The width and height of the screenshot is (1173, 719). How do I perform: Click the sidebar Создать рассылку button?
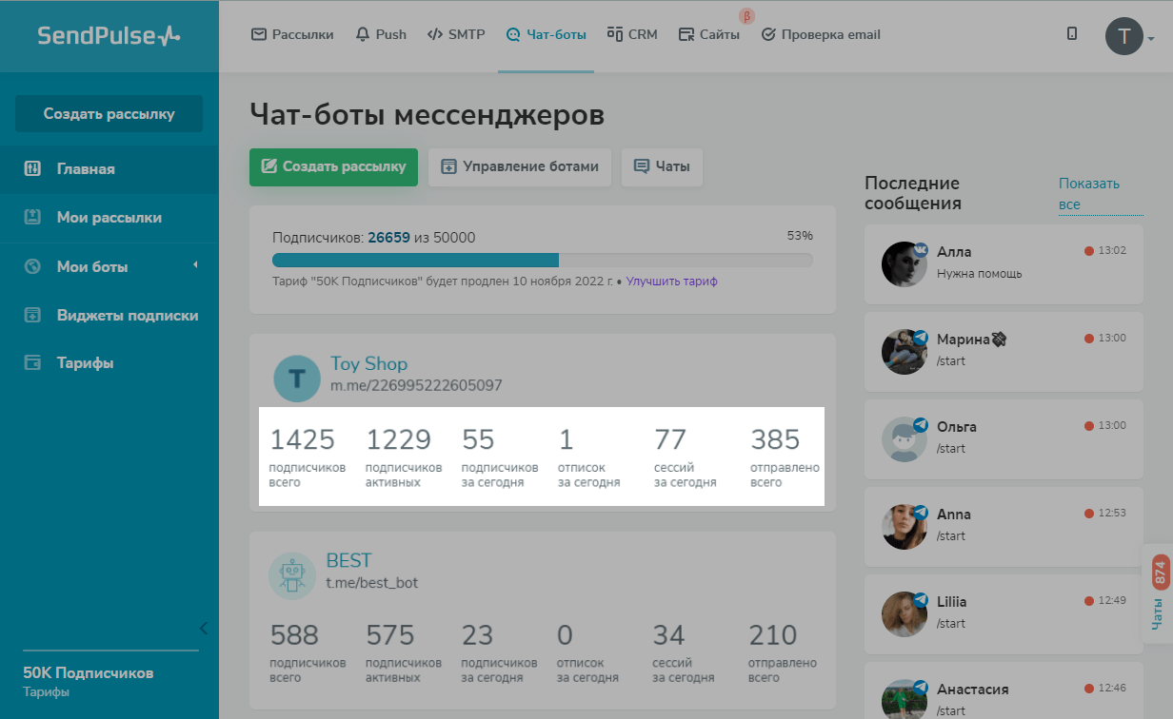tap(109, 113)
